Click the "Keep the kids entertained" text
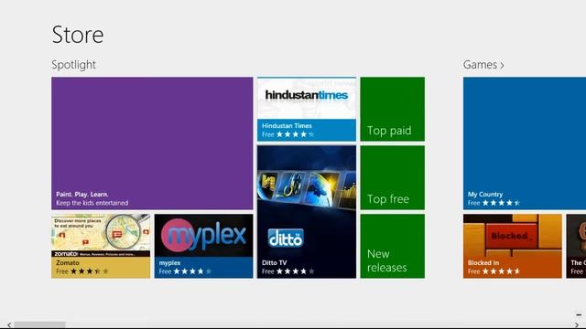This screenshot has height=329, width=586. tap(92, 203)
